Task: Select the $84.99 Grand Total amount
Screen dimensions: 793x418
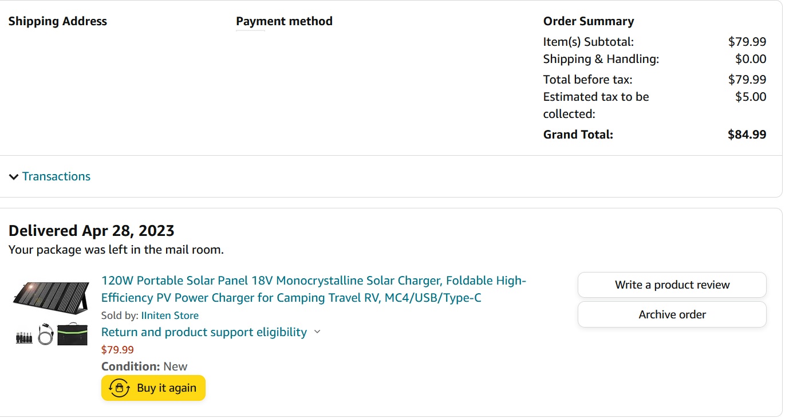Action: pos(747,135)
